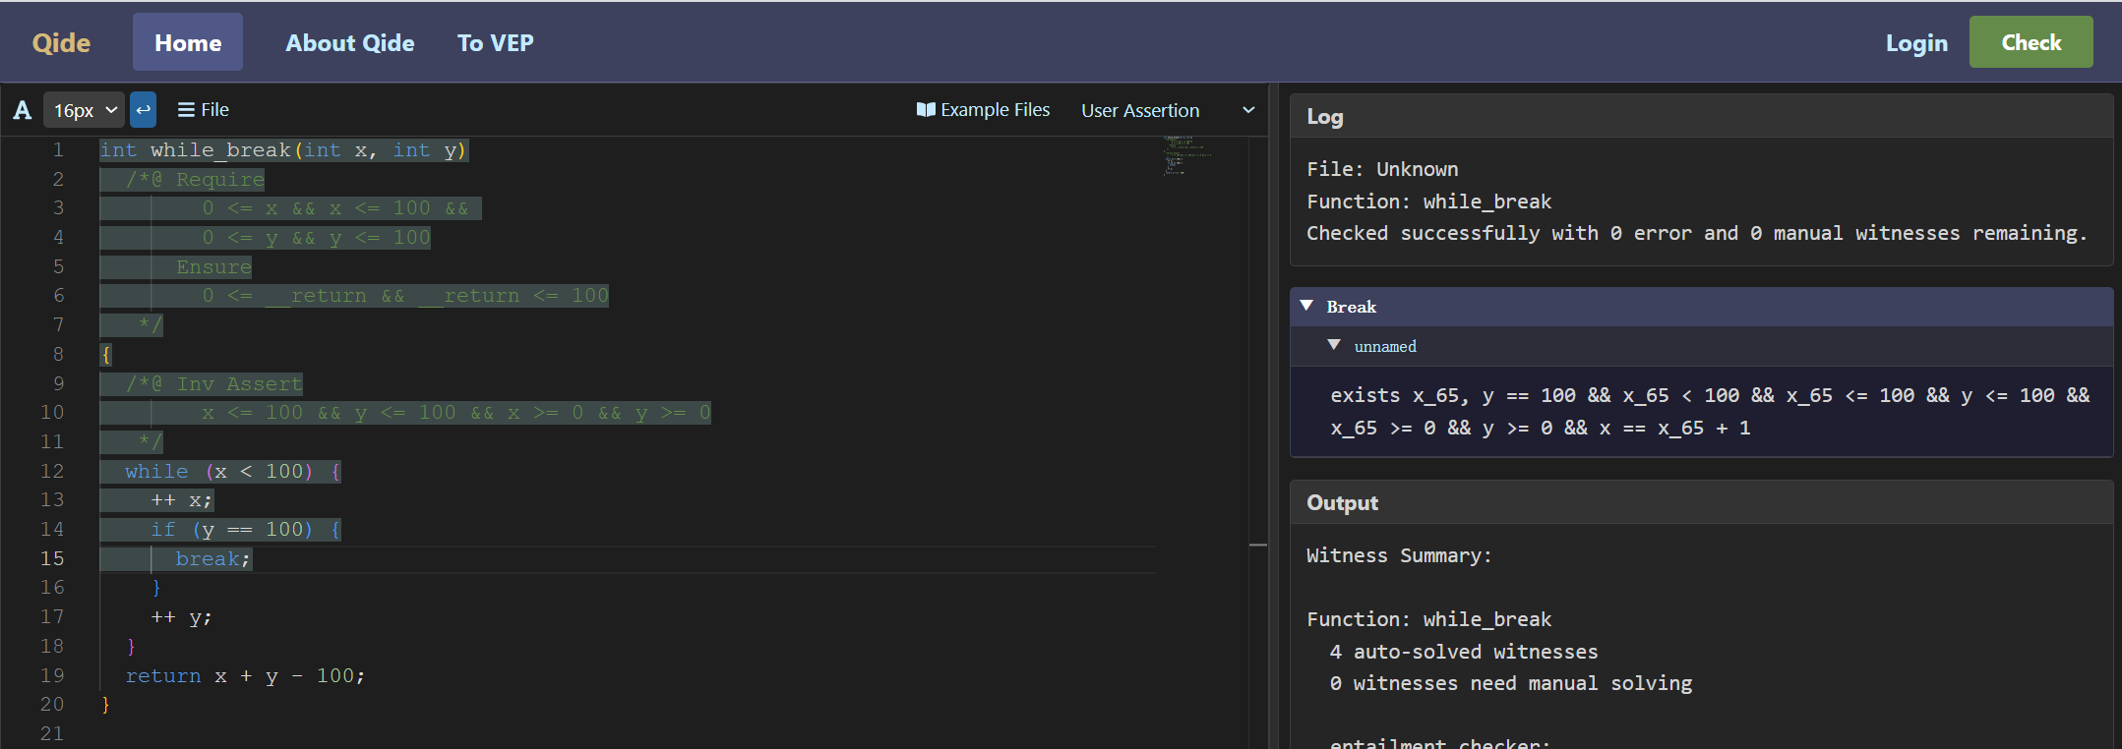Open the User Assertion dropdown
Image resolution: width=2122 pixels, height=749 pixels.
pos(1168,110)
